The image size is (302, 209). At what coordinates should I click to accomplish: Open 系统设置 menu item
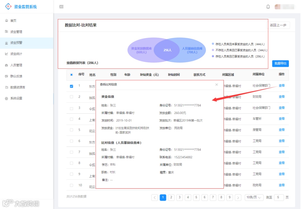[x=27, y=98]
